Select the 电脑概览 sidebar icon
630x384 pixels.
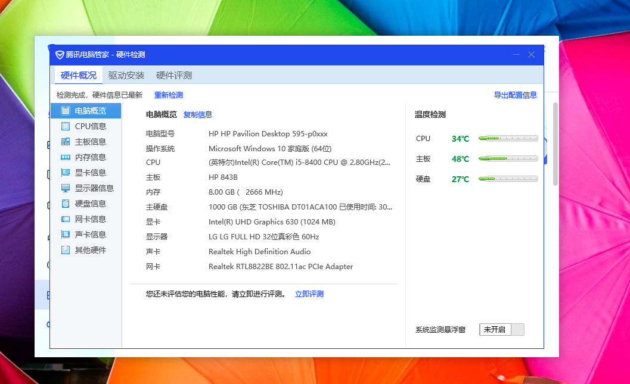tap(65, 111)
